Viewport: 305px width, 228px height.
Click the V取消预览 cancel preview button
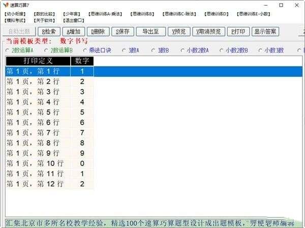(x=209, y=32)
